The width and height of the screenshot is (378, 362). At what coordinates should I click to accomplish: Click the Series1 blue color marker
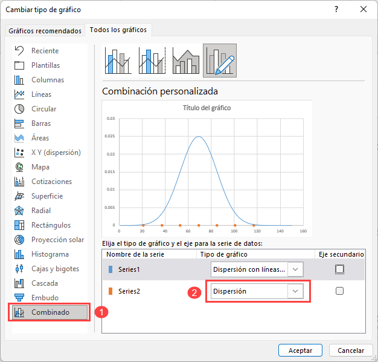click(111, 269)
